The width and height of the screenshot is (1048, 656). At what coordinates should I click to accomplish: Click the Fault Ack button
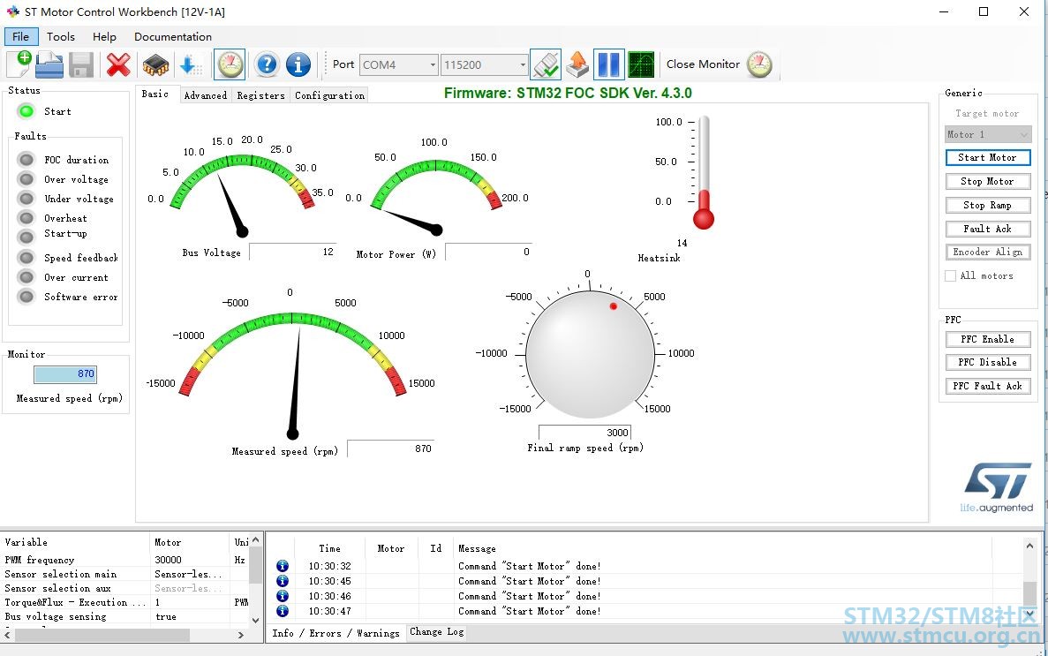pos(988,229)
